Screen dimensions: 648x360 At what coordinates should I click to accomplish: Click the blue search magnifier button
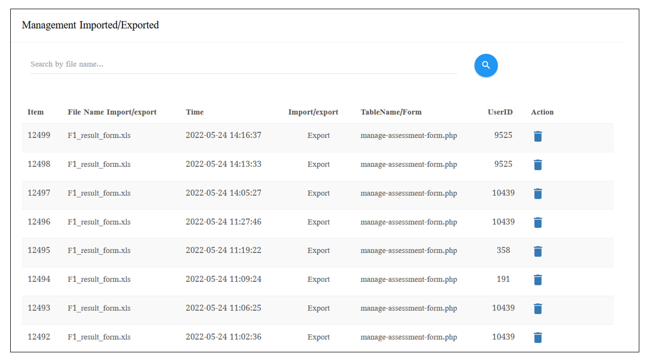tap(485, 65)
